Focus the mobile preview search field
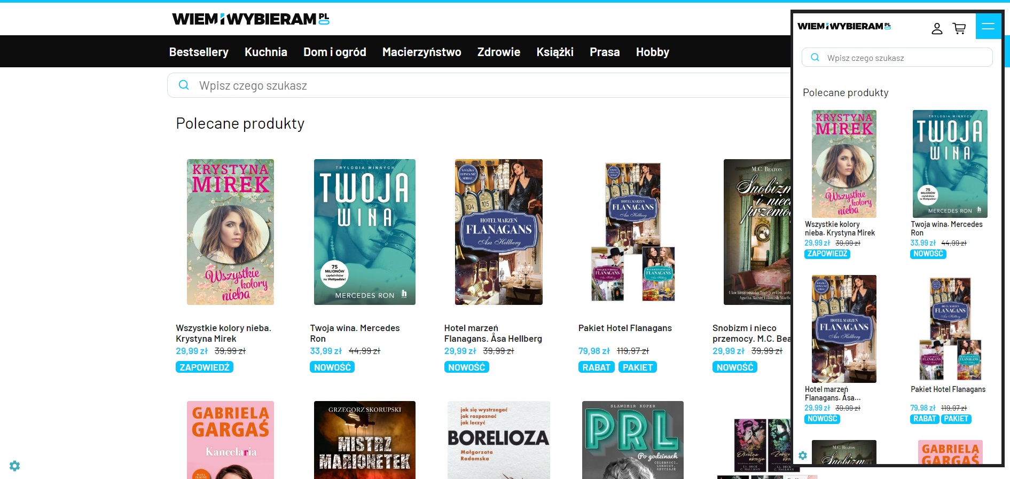This screenshot has height=479, width=1010. (897, 58)
